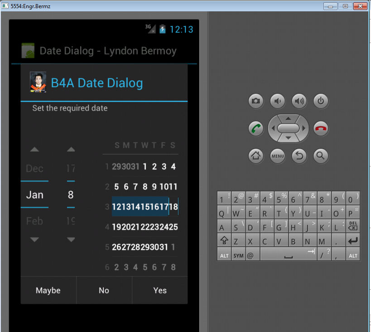
Task: Click the emulator camera button
Action: (256, 101)
